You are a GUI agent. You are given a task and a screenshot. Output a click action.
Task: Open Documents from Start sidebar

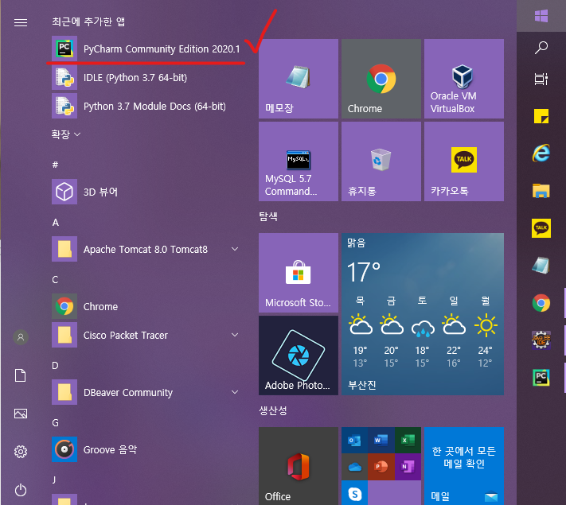pos(21,375)
